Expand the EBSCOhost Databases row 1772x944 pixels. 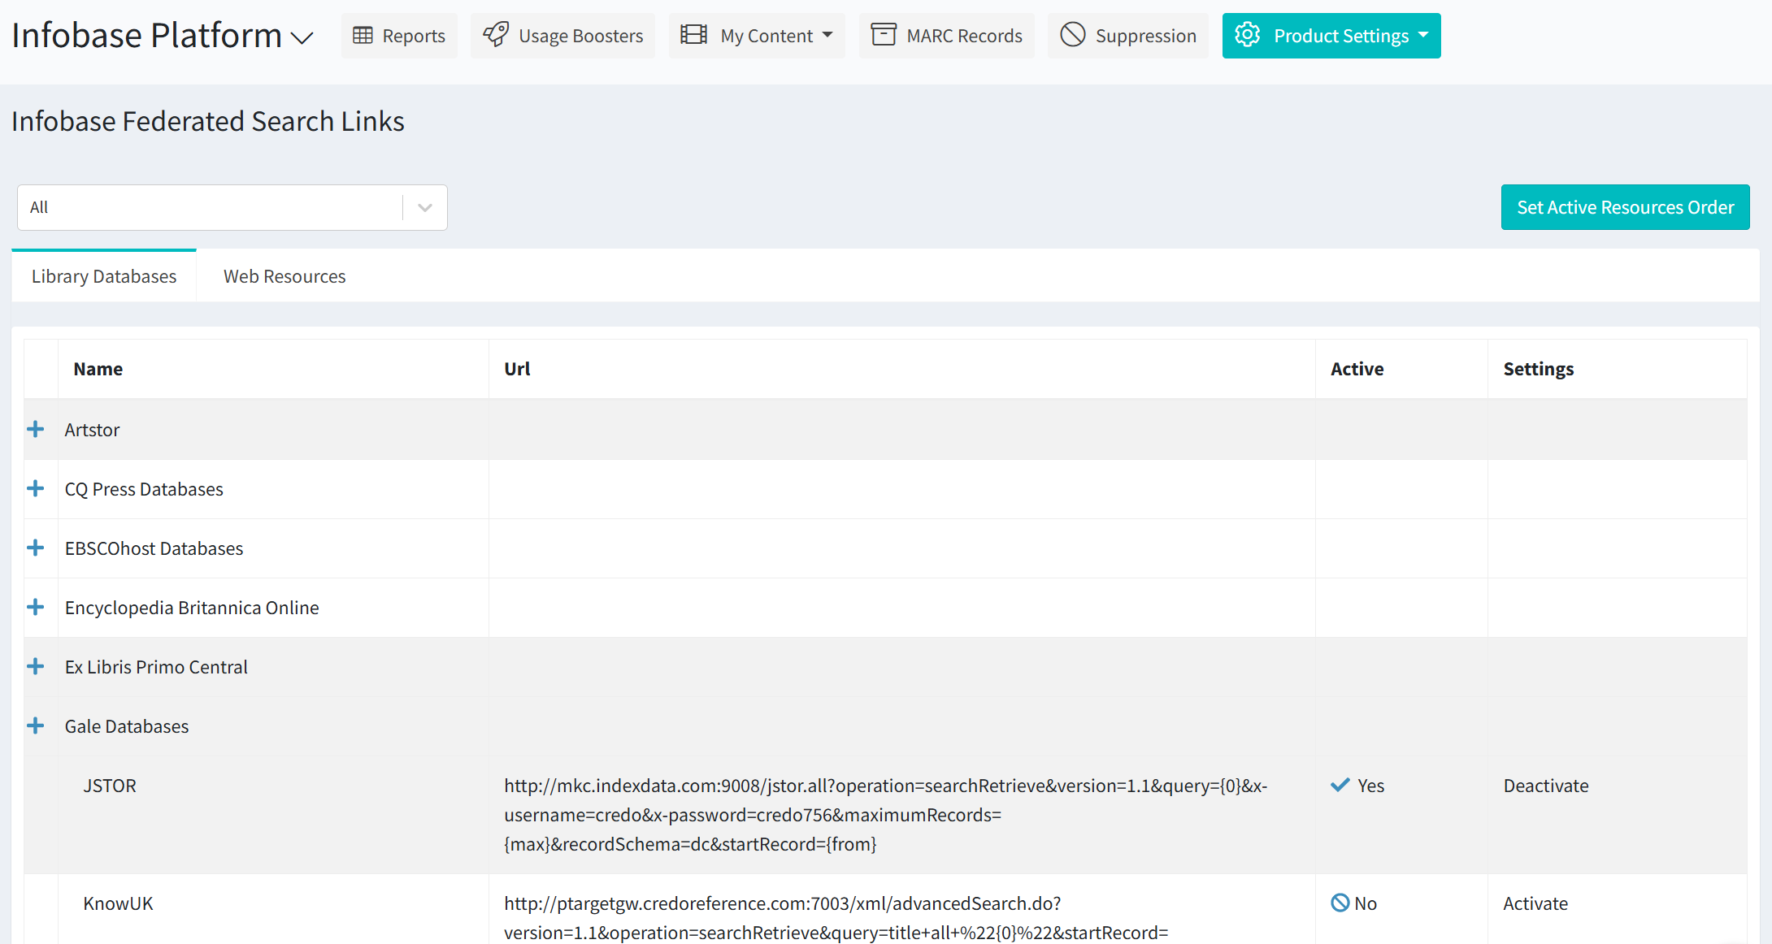coord(36,548)
